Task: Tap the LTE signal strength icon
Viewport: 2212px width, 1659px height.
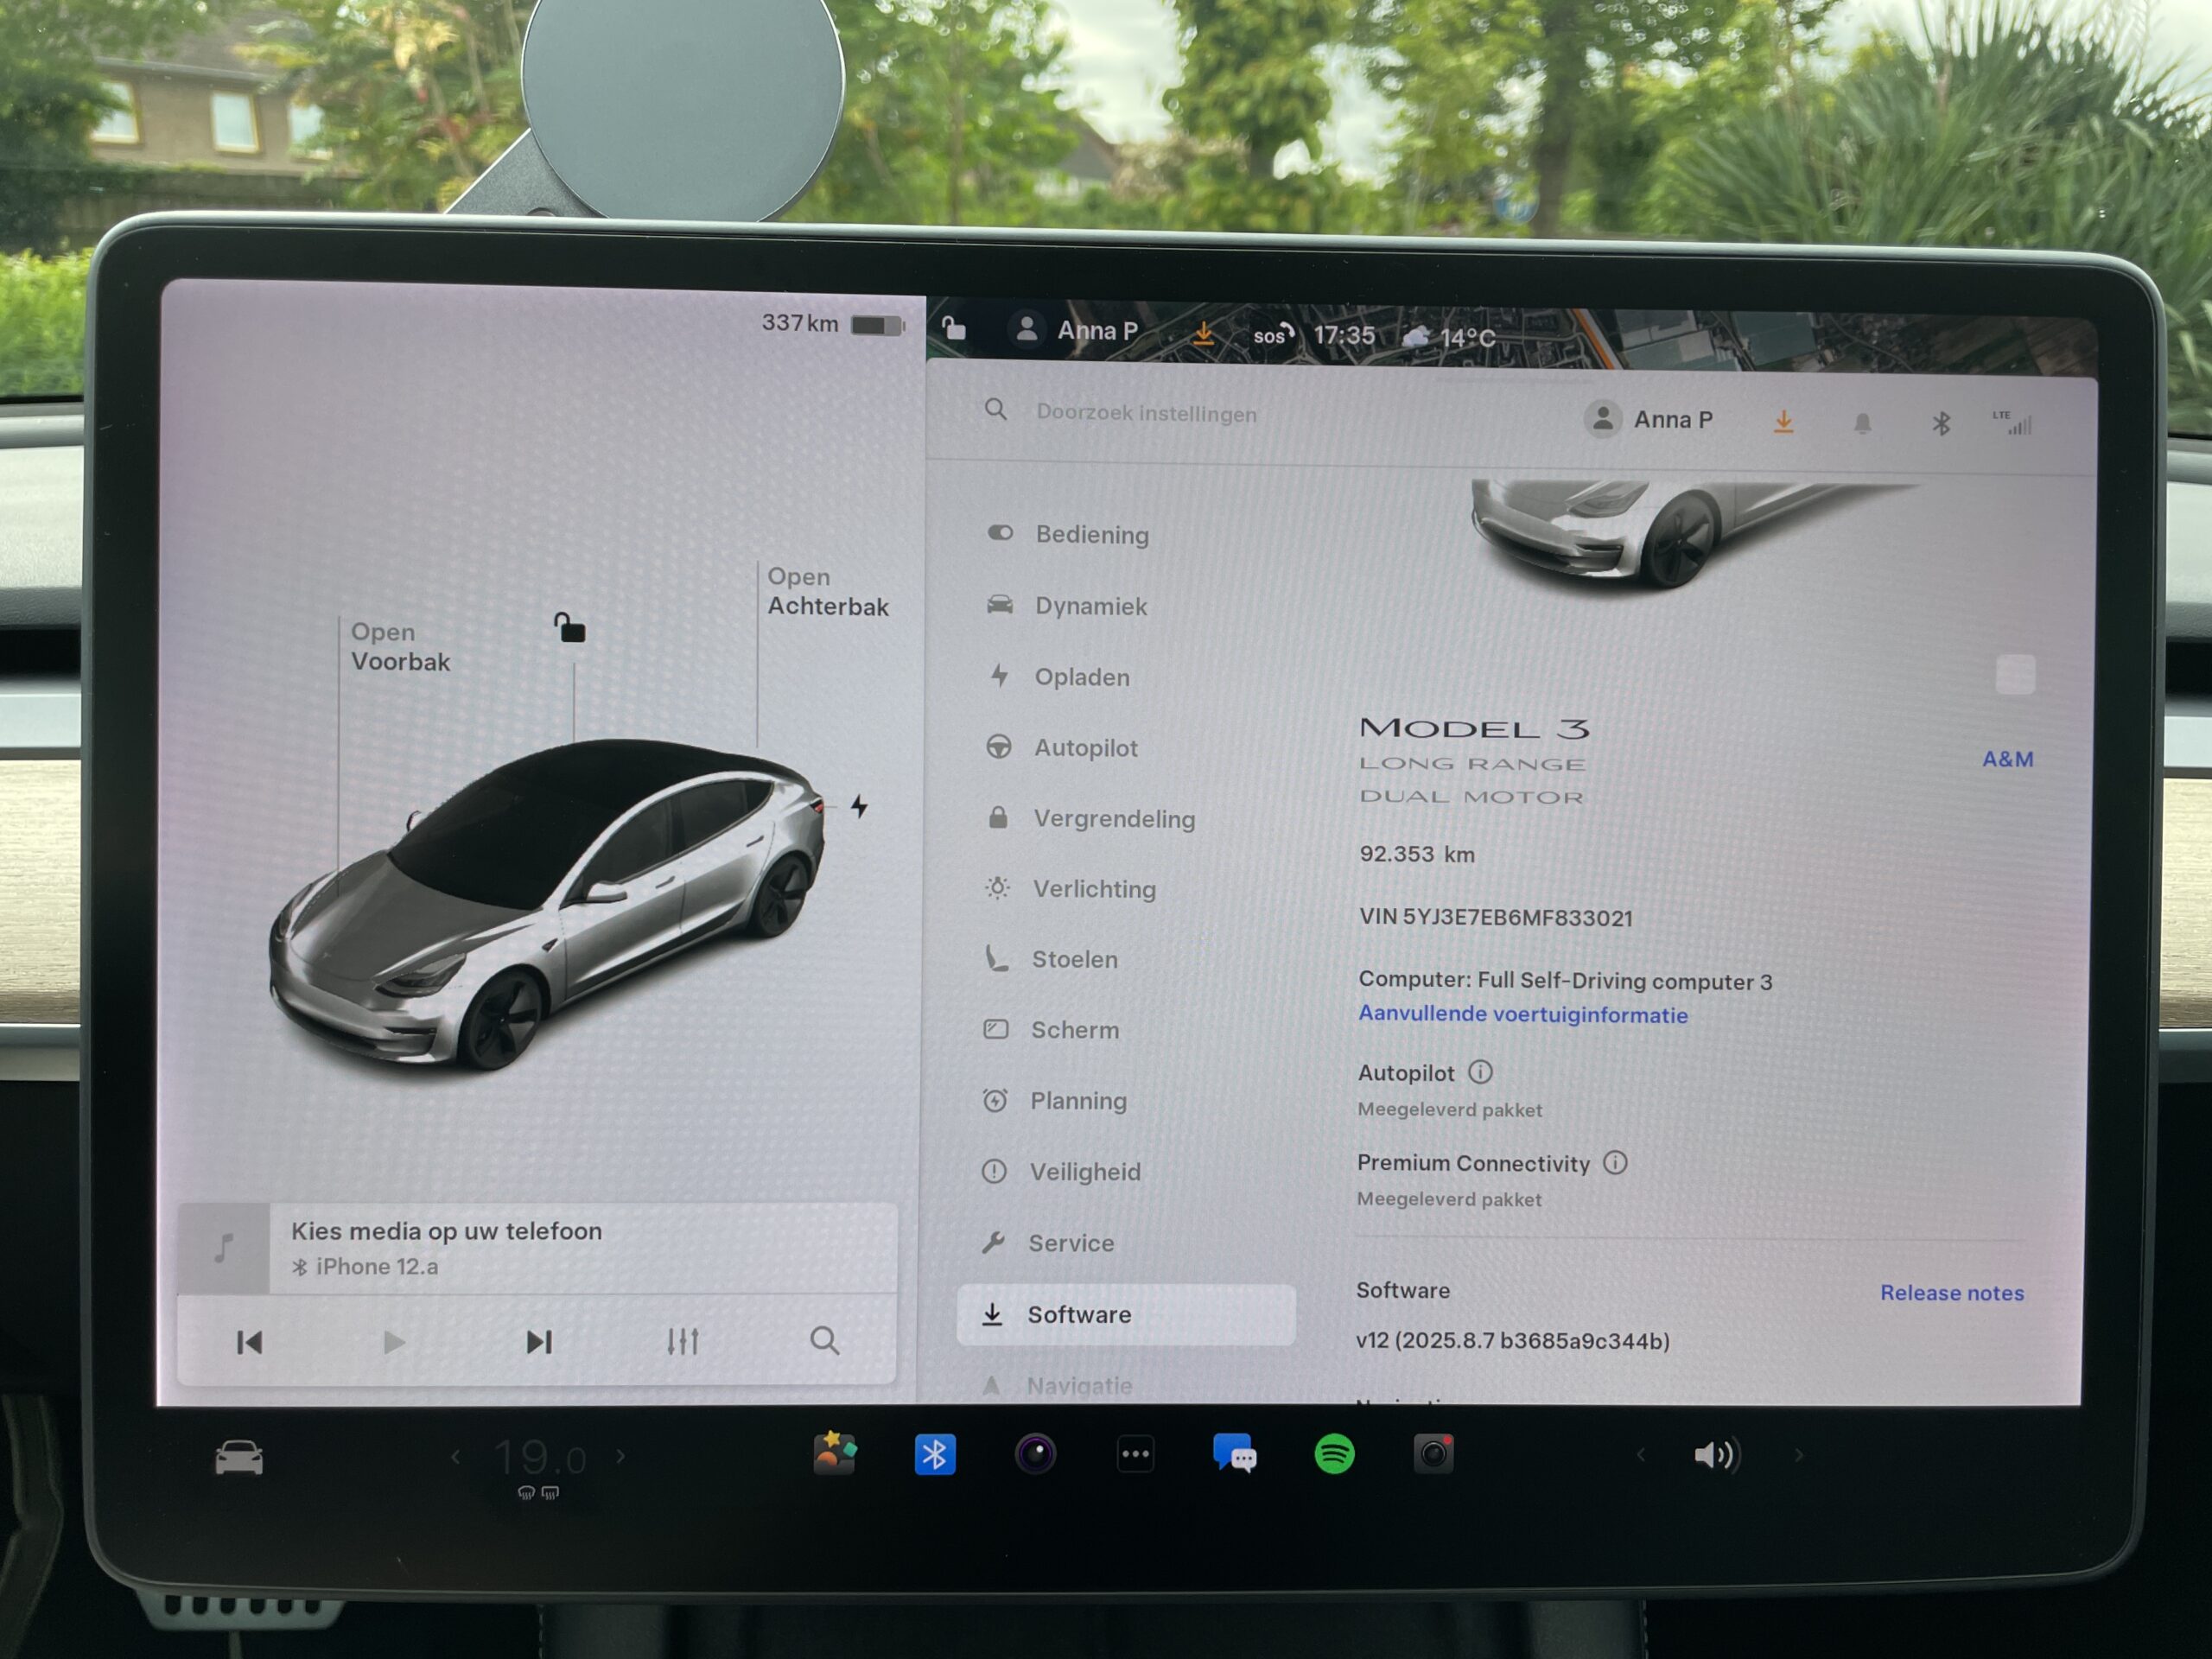Action: pyautogui.click(x=2013, y=423)
